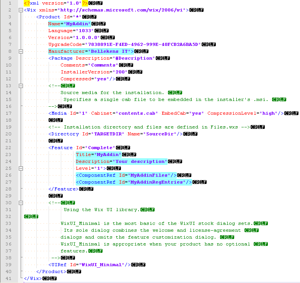Click line number 18 in the margin
Image resolution: width=300 pixels, height=283 pixels.
(x=8, y=120)
